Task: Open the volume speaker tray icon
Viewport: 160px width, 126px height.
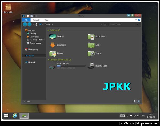Action: [138, 116]
